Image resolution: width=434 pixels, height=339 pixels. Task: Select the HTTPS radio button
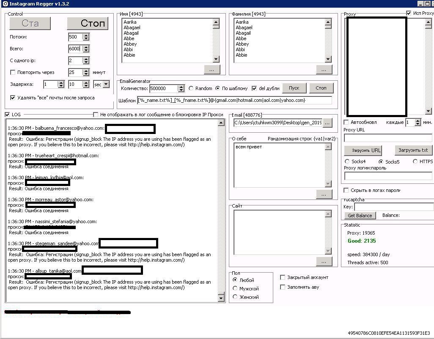[415, 161]
